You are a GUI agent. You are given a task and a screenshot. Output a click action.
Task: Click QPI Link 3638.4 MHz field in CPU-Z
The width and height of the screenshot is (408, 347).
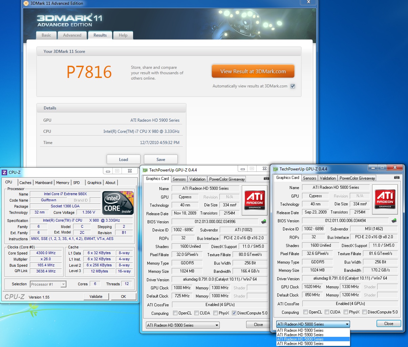click(46, 271)
